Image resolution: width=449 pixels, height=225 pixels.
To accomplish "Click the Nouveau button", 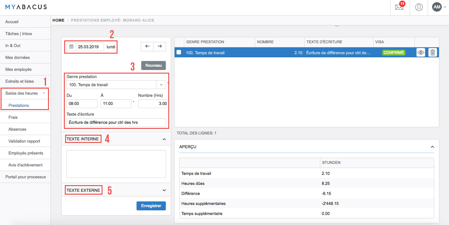I will click(x=154, y=65).
